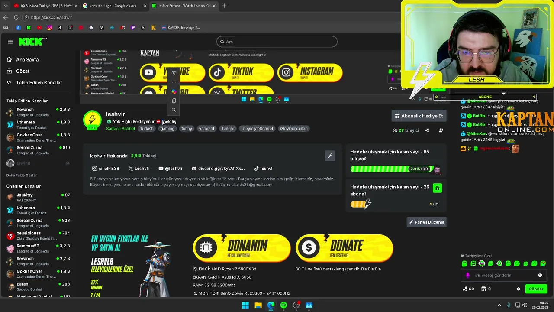Click the share icon near viewer count
The height and width of the screenshot is (312, 554).
[x=427, y=130]
